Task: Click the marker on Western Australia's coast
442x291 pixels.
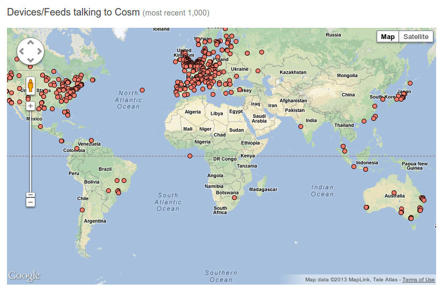Action: [366, 207]
